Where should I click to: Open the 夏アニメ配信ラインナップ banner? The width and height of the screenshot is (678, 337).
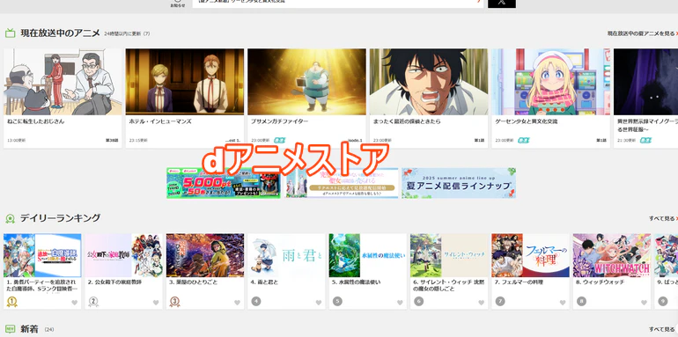click(x=459, y=183)
